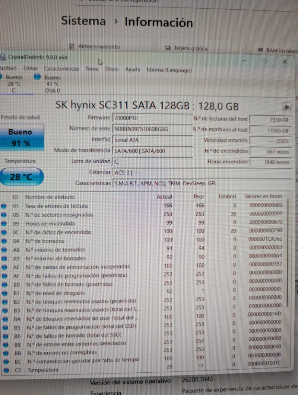Image resolution: width=298 pixels, height=395 pixels.
Task: Select the raw value 000B0031001C
Action: [x=264, y=363]
